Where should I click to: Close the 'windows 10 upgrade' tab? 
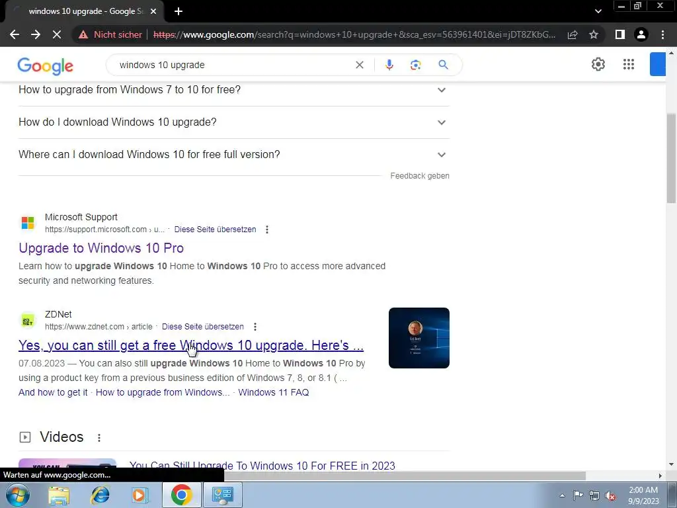(153, 12)
